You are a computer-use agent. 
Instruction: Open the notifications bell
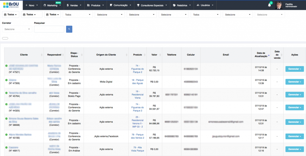coord(269,5)
